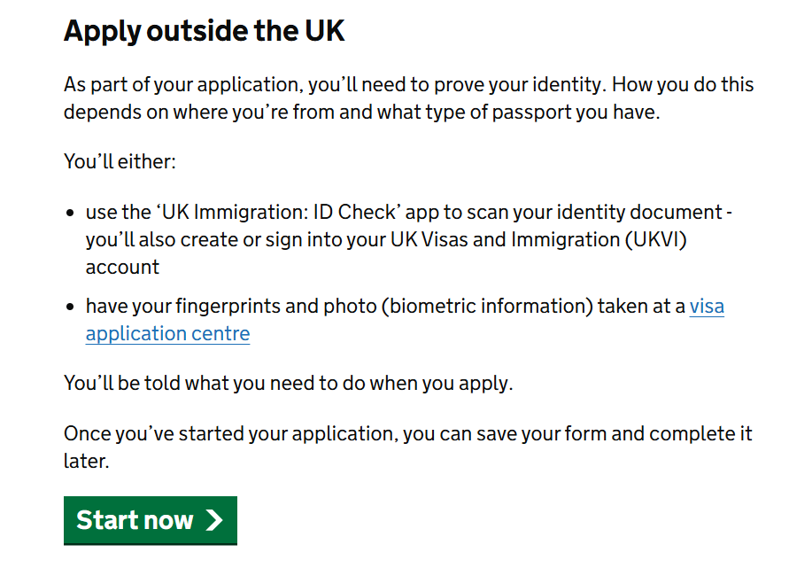
Task: Click the 'You'll either:' text line
Action: click(120, 162)
